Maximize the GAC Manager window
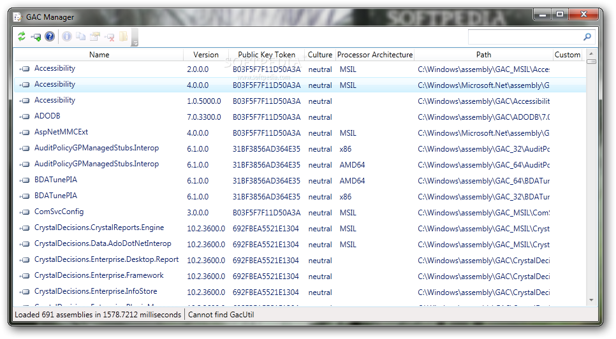This screenshot has width=616, height=339. pyautogui.click(x=559, y=15)
